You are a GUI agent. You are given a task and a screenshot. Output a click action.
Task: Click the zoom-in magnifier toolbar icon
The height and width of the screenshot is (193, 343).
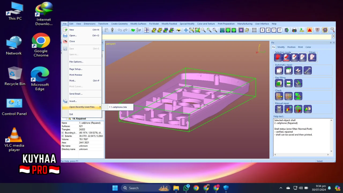[209, 30]
